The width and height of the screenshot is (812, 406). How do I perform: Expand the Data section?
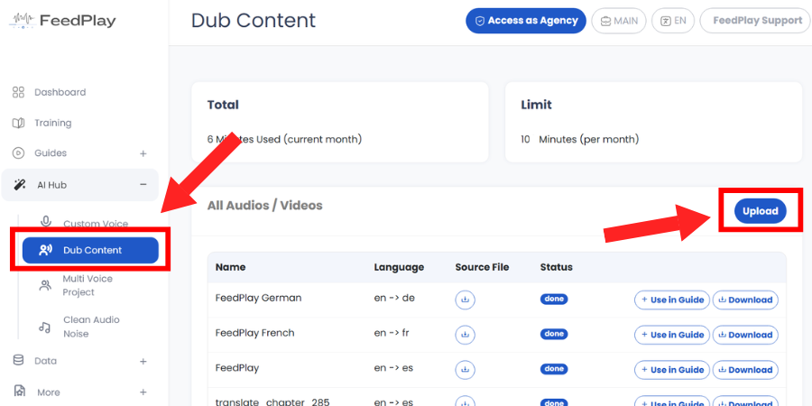(143, 362)
